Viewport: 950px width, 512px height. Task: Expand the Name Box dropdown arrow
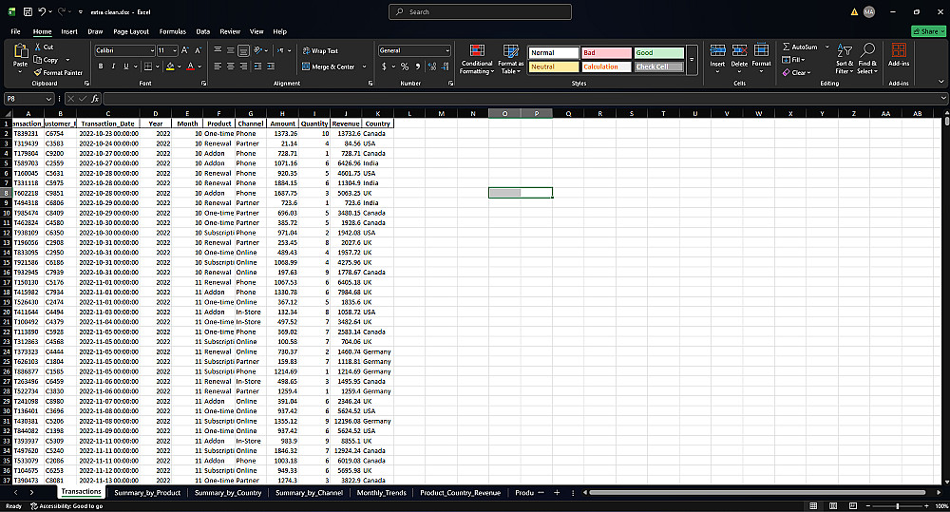click(x=48, y=99)
